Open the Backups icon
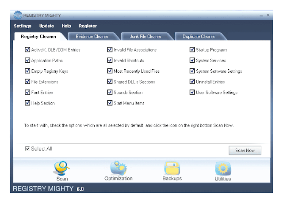This screenshot has width=283, height=203. click(172, 168)
